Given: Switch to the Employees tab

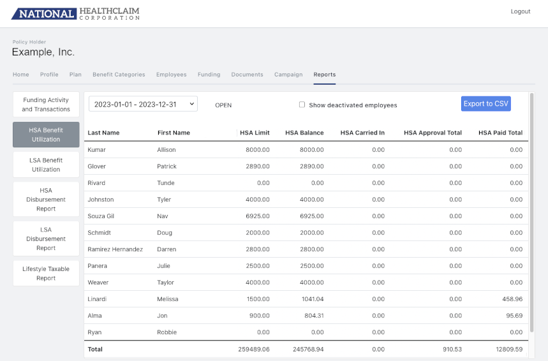Looking at the screenshot, I should point(171,75).
